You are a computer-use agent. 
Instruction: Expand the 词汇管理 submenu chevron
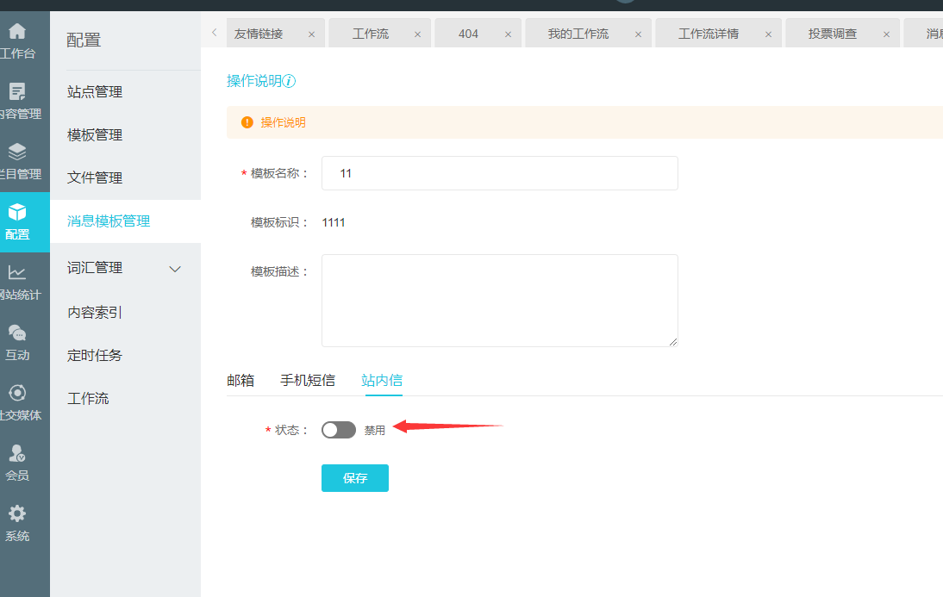pos(175,269)
